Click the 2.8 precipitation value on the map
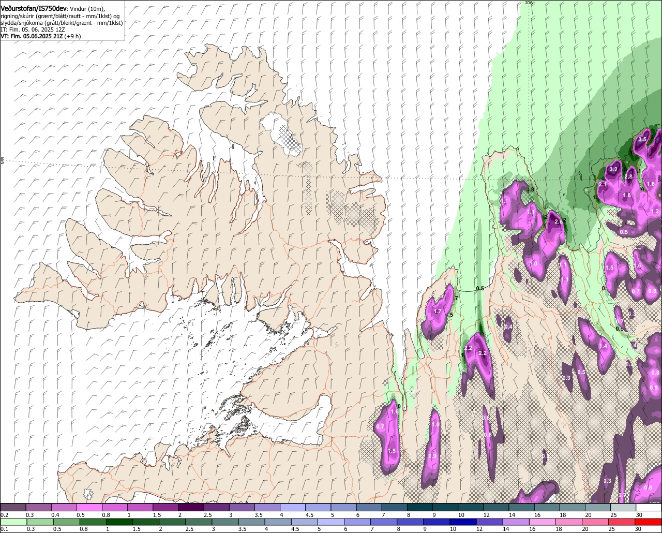The height and width of the screenshot is (533, 662). pyautogui.click(x=629, y=177)
